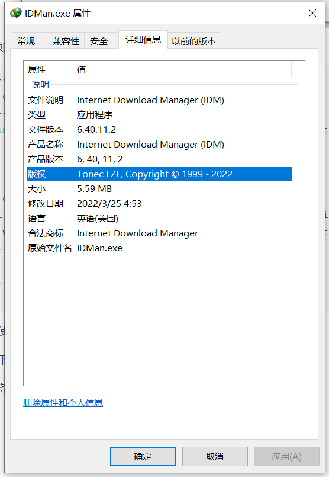Click the 详细信息 tab
This screenshot has width=329, height=477.
143,40
